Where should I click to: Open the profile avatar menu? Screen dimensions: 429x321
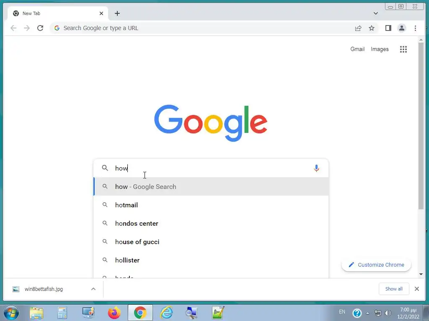[x=402, y=28]
